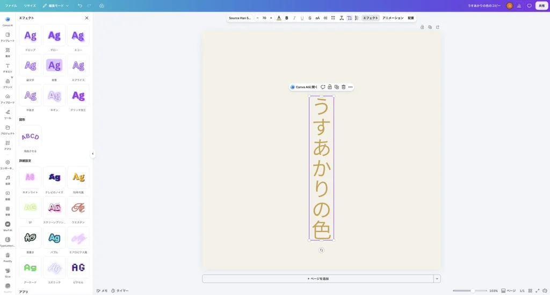Screen dimensions: 550x295
Task: Open the three-dots more menu on floating toolbar
Action: click(x=350, y=87)
